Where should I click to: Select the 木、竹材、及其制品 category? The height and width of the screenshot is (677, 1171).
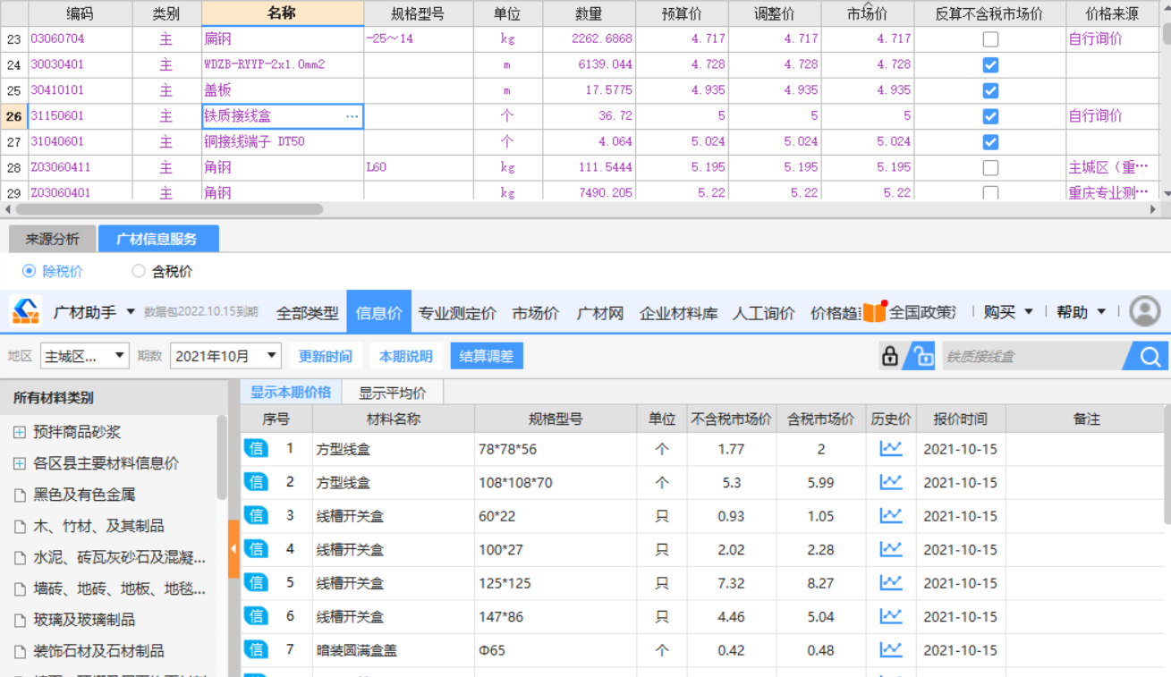click(98, 526)
